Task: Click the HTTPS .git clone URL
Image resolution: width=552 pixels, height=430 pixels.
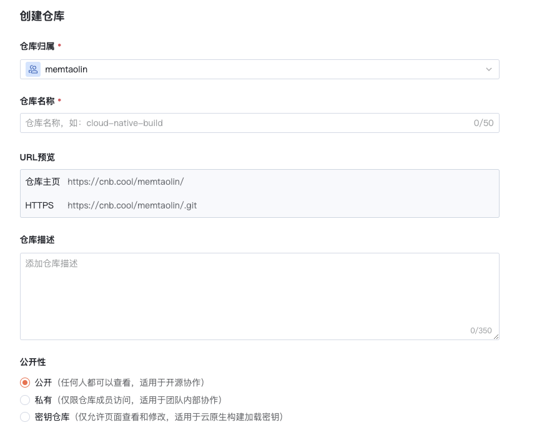Action: click(x=132, y=205)
